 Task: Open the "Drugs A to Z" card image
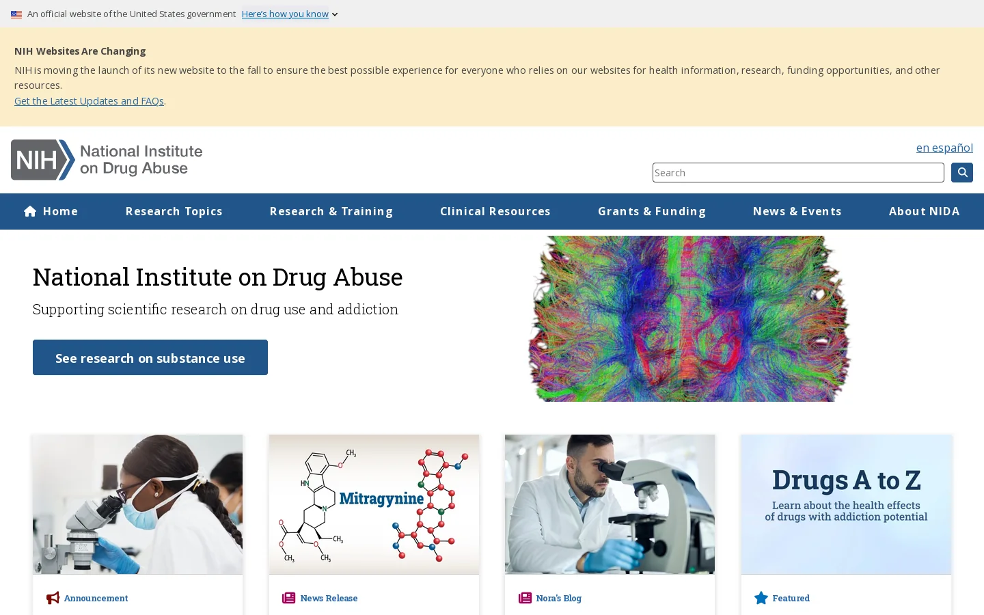pyautogui.click(x=846, y=504)
